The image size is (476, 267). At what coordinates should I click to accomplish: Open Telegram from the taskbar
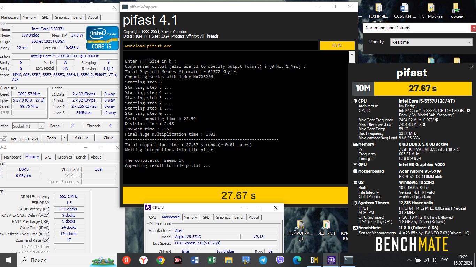pyautogui.click(x=263, y=260)
